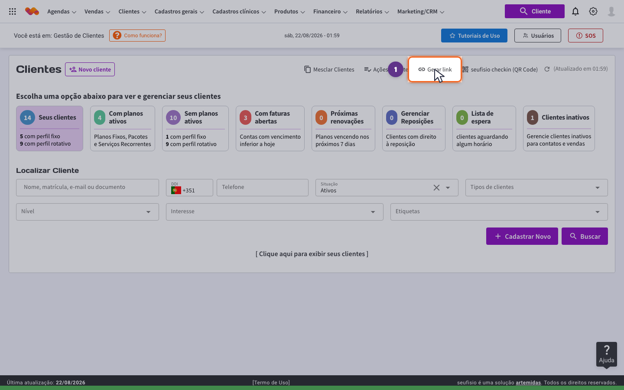
Task: Open the apps grid launcher icon
Action: coord(13,12)
